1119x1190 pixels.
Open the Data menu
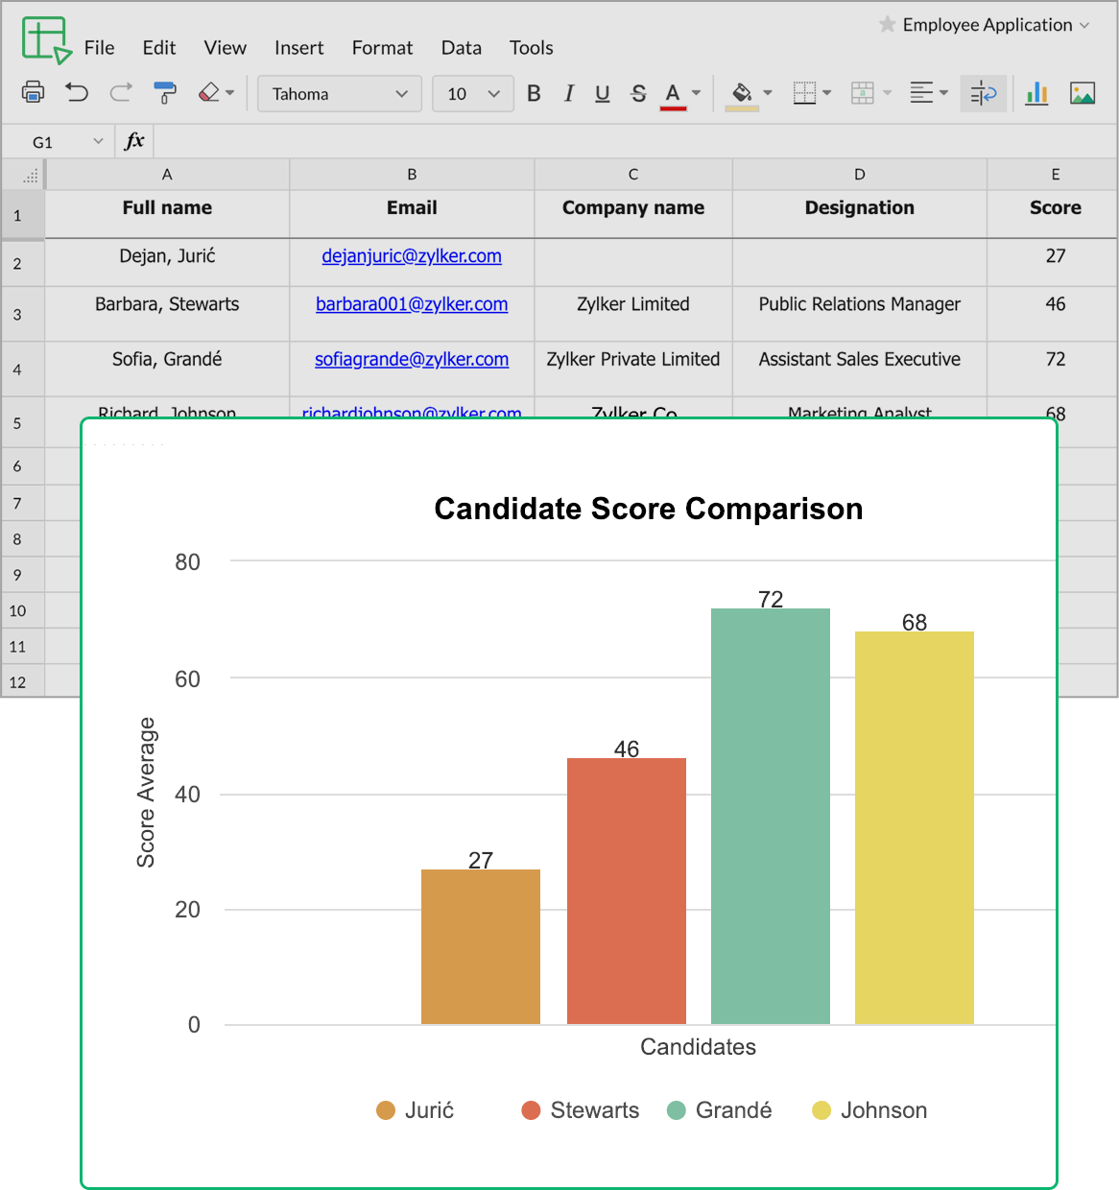461,48
